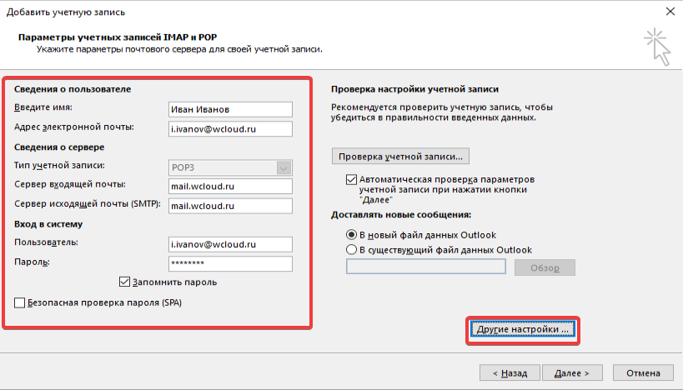Screen dimensions: 683x390
Task: Go back with the Назад button
Action: pos(509,372)
